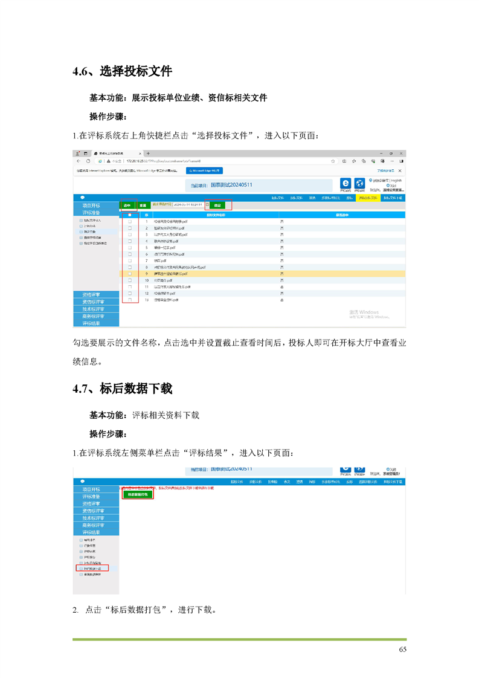Click the deadline date-time input field
Viewport: 479px width, 678px height.
point(188,205)
